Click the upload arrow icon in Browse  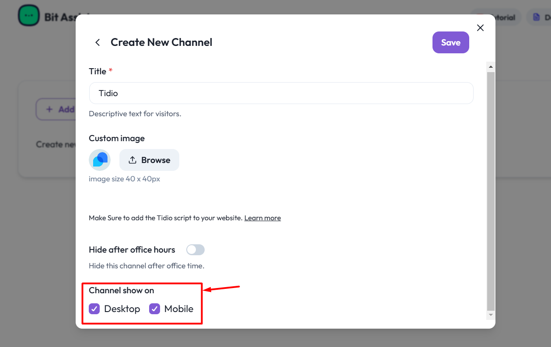point(132,160)
